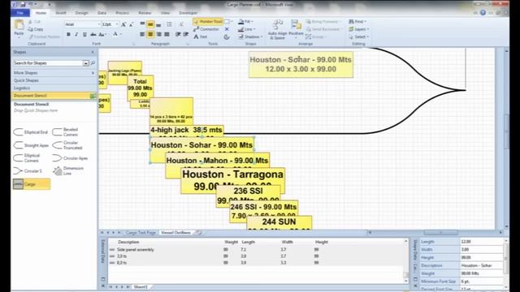Switch to the Review ribbon tab
The image size is (520, 292).
[145, 13]
